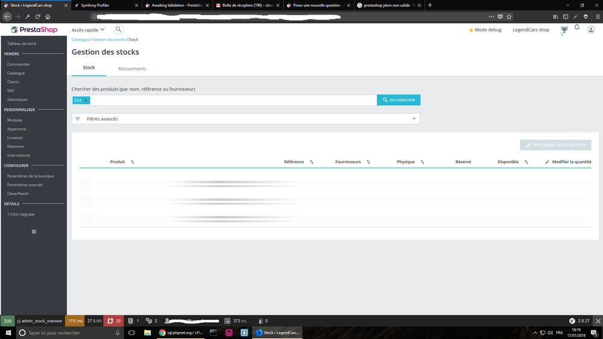
Task: Open page actions three-dots menu
Action: [x=491, y=16]
